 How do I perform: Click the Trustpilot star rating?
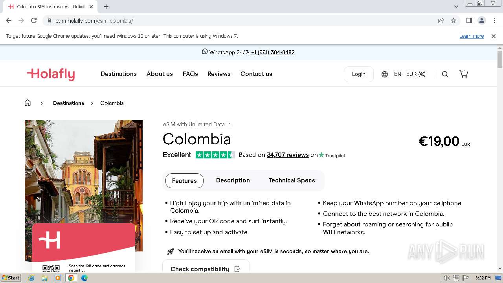(215, 155)
